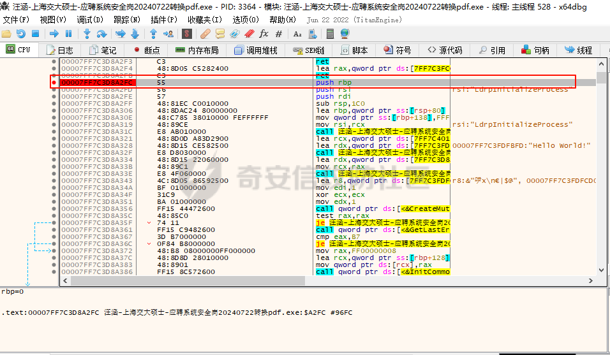This screenshot has width=610, height=355.
Task: Open the 选项(O) menu
Action: click(246, 20)
